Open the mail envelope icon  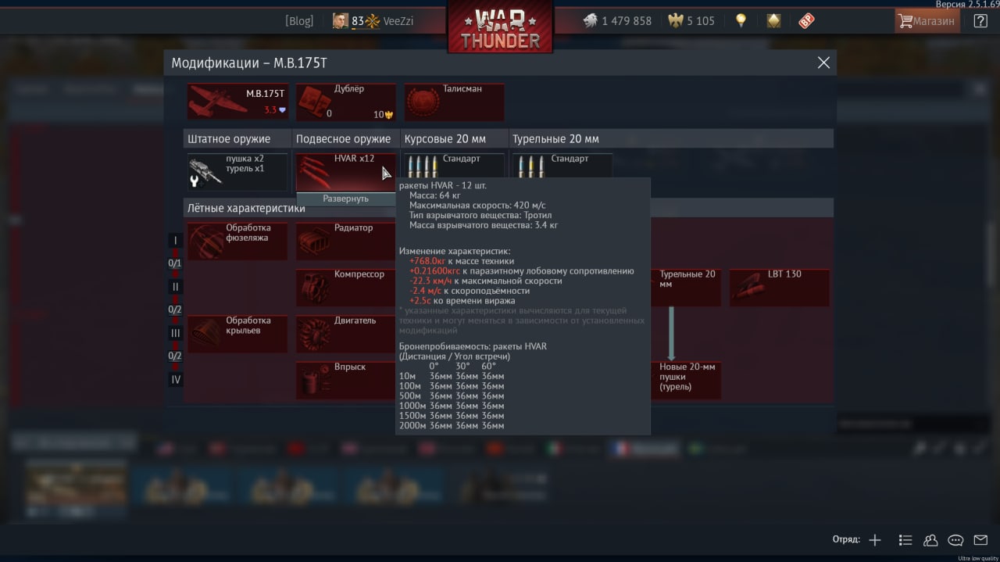pos(980,540)
